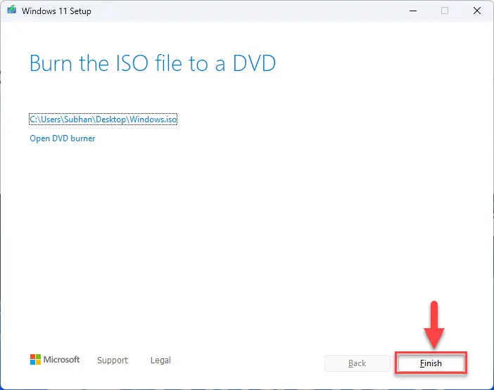Open the Support link
The width and height of the screenshot is (494, 390).
(x=113, y=360)
